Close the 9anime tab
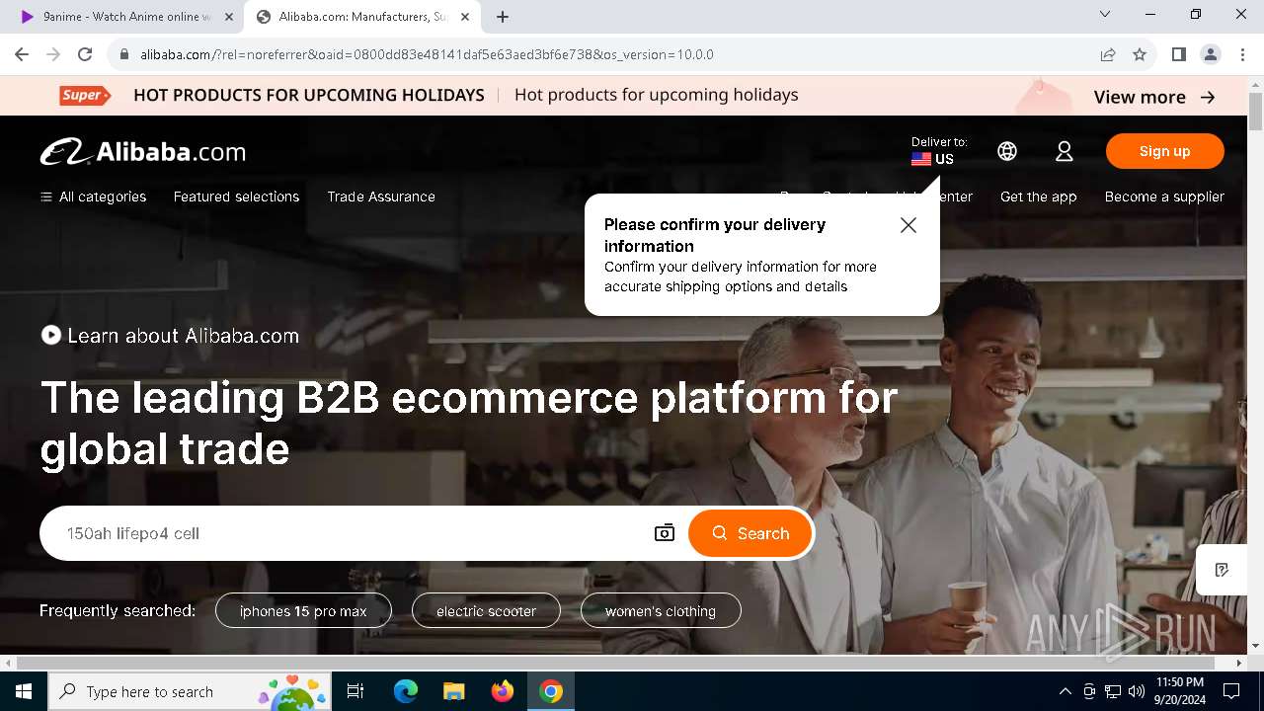 228,17
